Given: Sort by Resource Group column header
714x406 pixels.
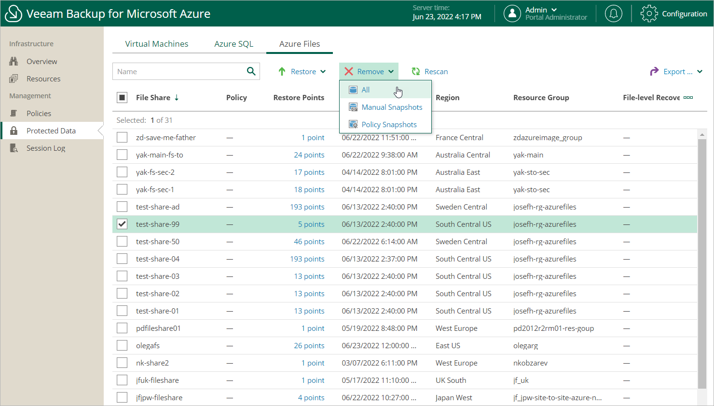Looking at the screenshot, I should 541,97.
